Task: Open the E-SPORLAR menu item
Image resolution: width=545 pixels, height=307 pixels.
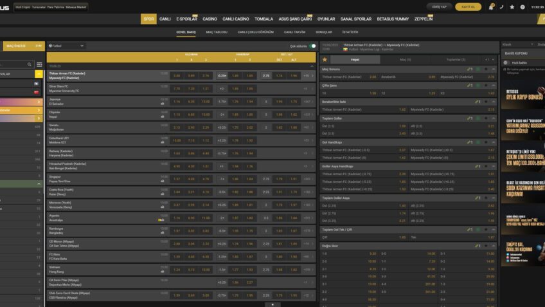Action: (x=187, y=19)
